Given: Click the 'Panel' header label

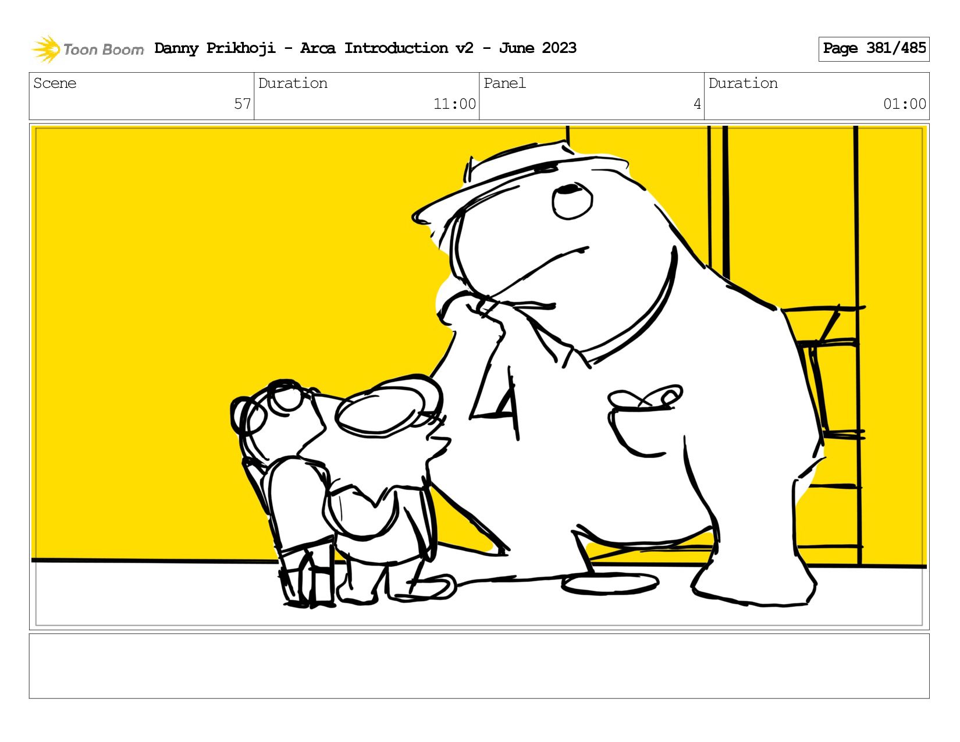Looking at the screenshot, I should (x=504, y=83).
